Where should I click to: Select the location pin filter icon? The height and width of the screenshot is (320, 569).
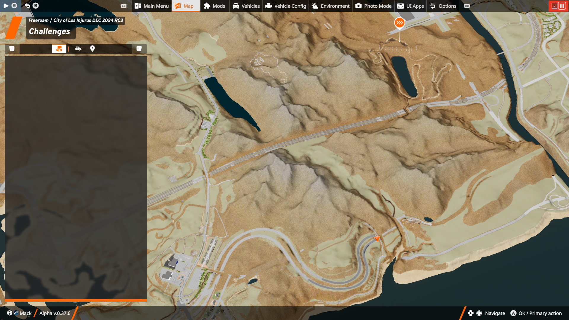[x=92, y=49]
